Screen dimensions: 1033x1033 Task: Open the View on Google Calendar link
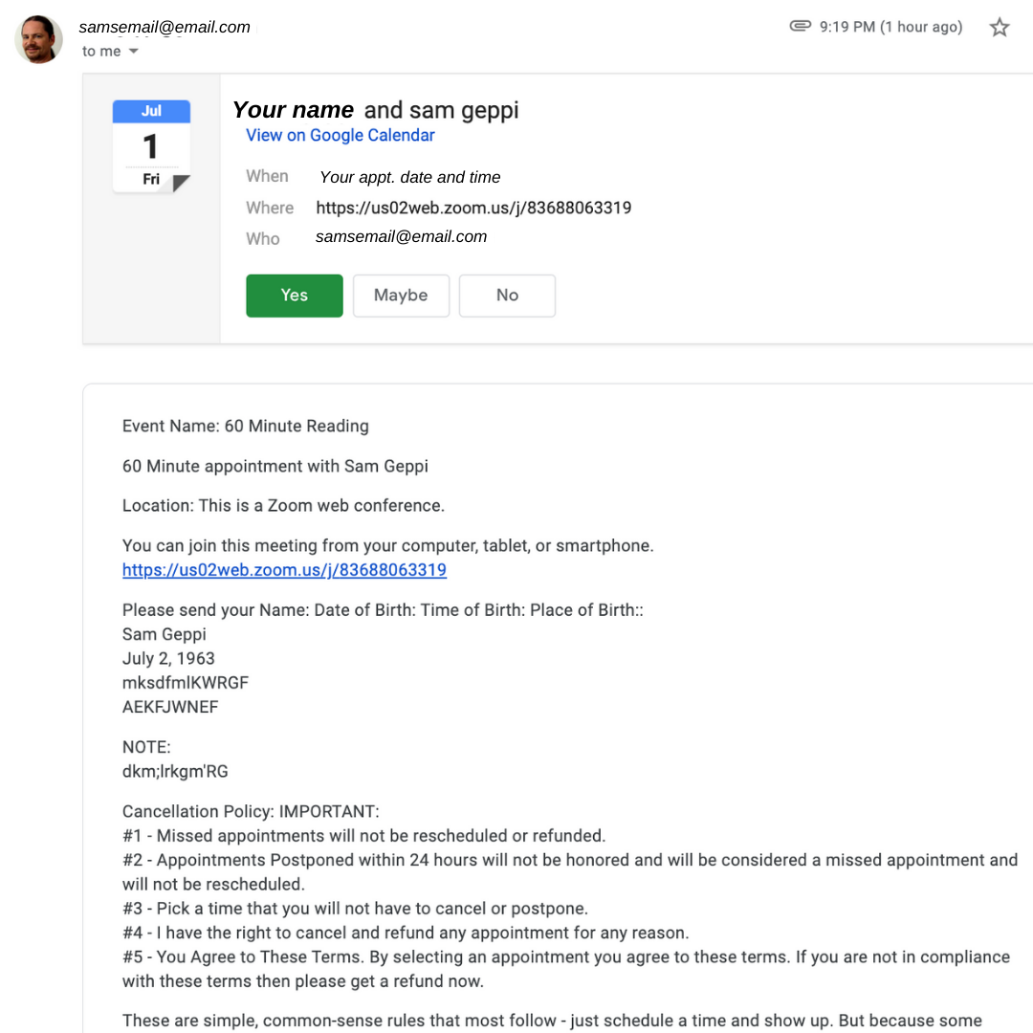[340, 135]
